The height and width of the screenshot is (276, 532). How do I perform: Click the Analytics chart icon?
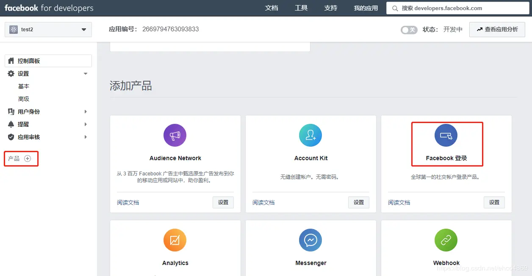pyautogui.click(x=175, y=240)
